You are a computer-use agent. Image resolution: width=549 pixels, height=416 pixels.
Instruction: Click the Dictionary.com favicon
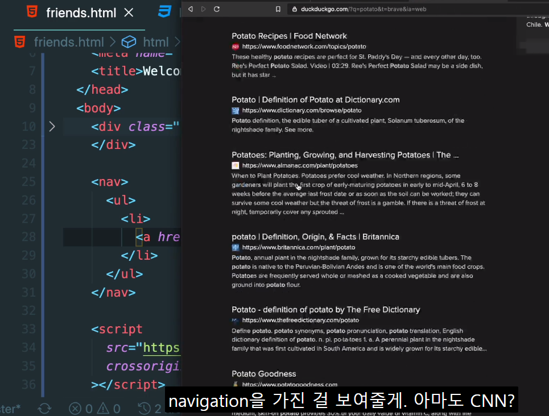pos(236,111)
